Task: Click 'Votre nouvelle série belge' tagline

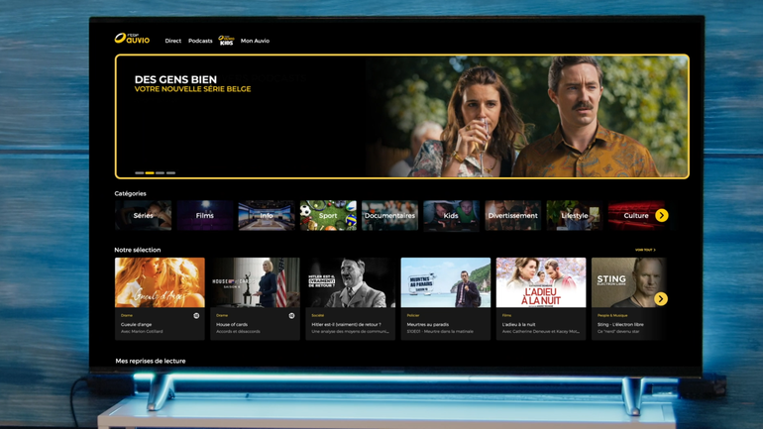Action: (x=192, y=89)
